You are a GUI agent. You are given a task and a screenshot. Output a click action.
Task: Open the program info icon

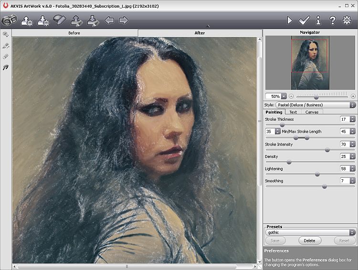coord(318,21)
